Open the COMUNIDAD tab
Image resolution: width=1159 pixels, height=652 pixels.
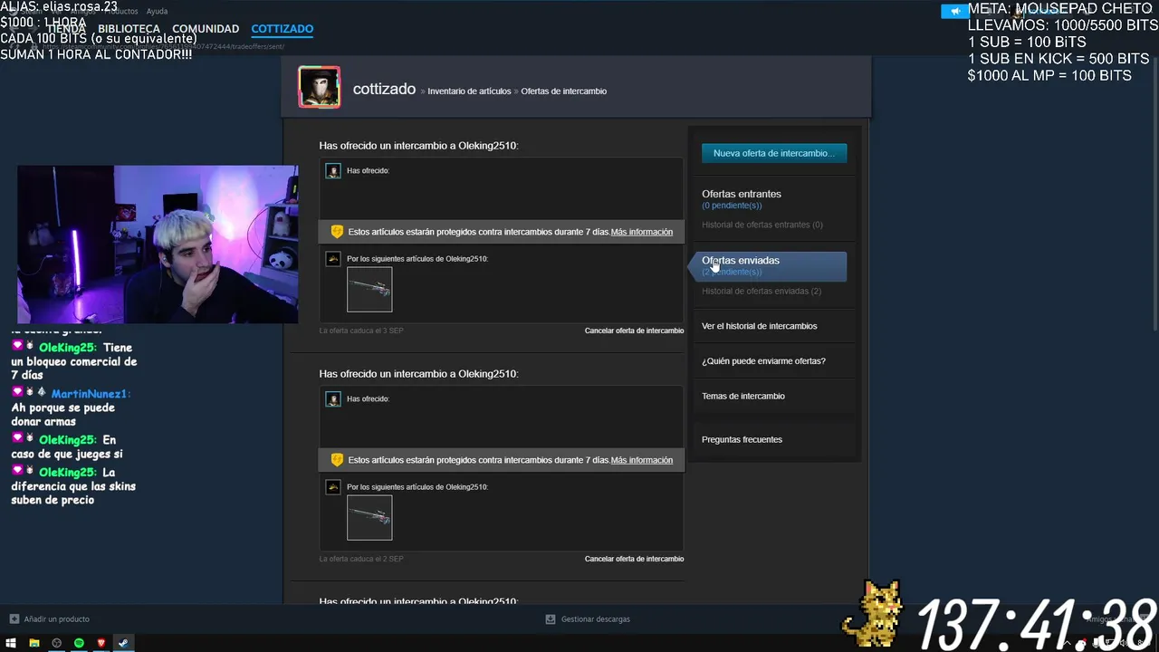click(x=206, y=29)
